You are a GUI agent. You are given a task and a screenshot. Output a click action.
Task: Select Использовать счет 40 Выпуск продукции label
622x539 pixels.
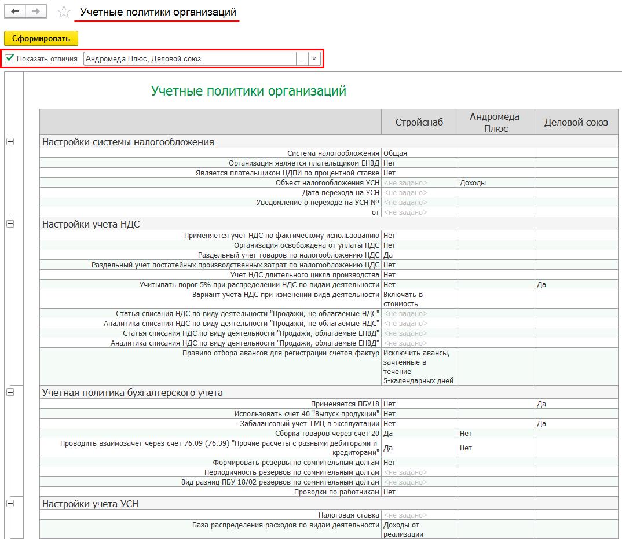click(306, 414)
